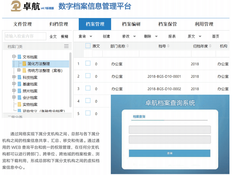The height and width of the screenshot is (175, 233).
Task: Click the 卓航 logo icon
Action: [16, 6]
